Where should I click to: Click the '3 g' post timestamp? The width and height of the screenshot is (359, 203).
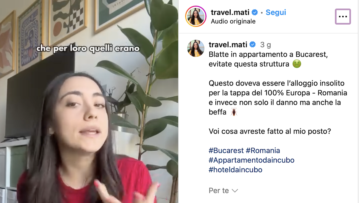click(266, 45)
